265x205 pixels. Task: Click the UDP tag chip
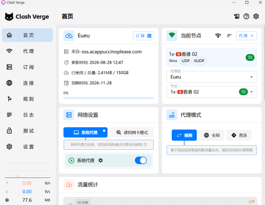click(x=185, y=61)
